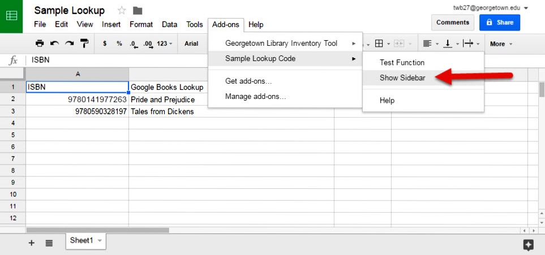545x255 pixels.
Task: Select cell with 9780141977263
Action: tap(77, 100)
